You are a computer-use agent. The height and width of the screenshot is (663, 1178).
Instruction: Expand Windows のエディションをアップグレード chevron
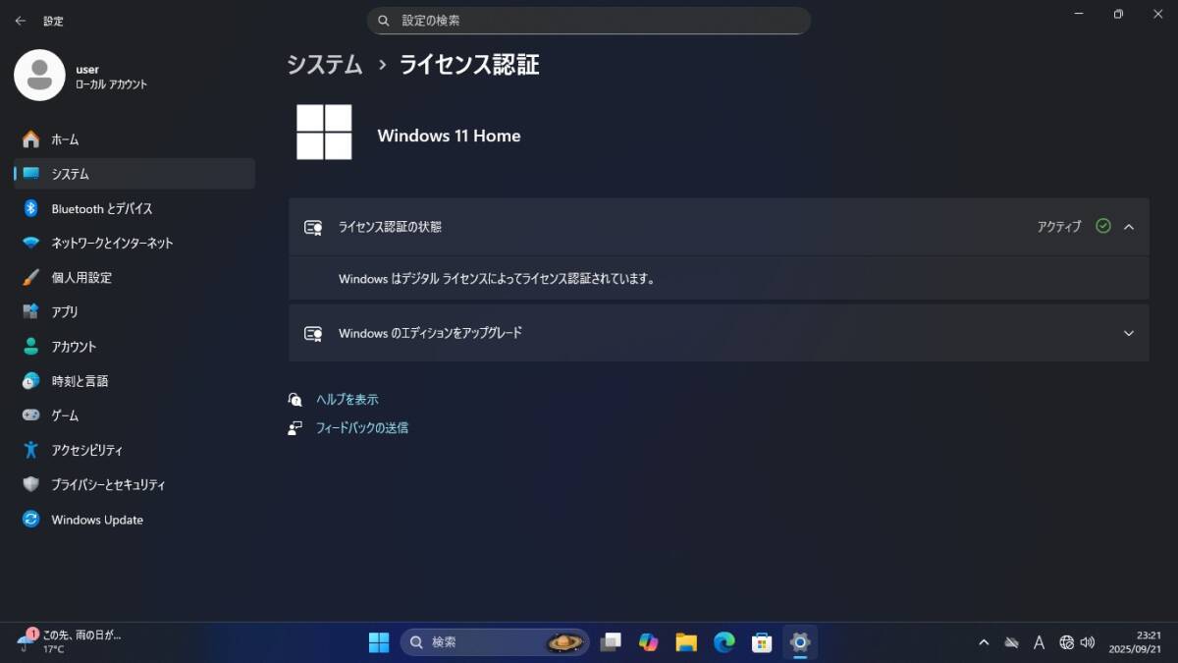[x=1129, y=333]
